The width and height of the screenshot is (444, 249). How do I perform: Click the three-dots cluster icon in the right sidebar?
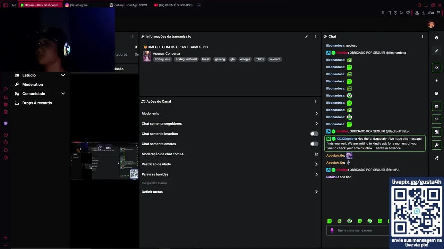(x=437, y=158)
